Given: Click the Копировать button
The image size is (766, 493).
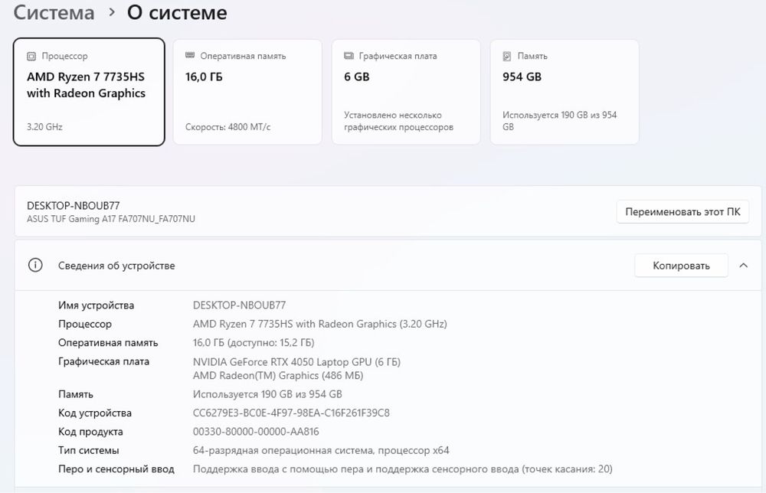Looking at the screenshot, I should [681, 266].
